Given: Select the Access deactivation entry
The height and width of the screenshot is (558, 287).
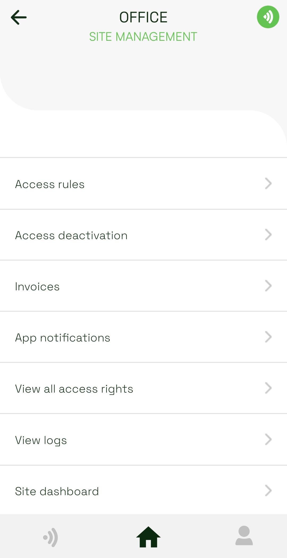Looking at the screenshot, I should [71, 235].
